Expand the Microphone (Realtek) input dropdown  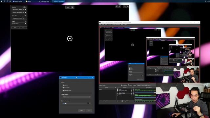click(19, 10)
